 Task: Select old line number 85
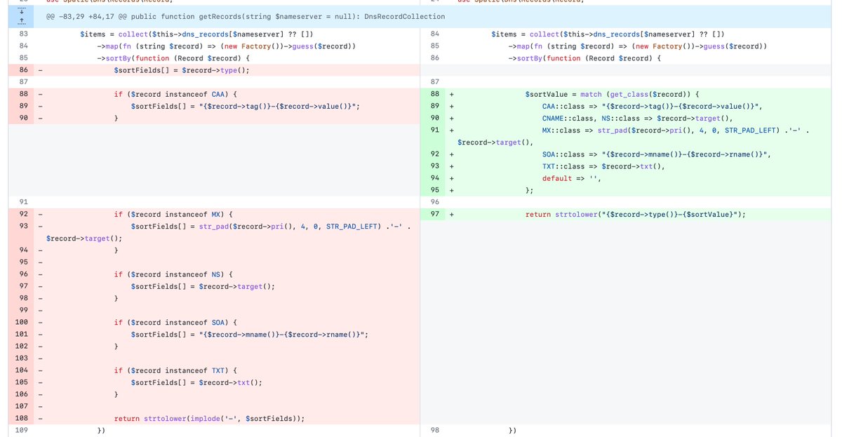[23, 58]
